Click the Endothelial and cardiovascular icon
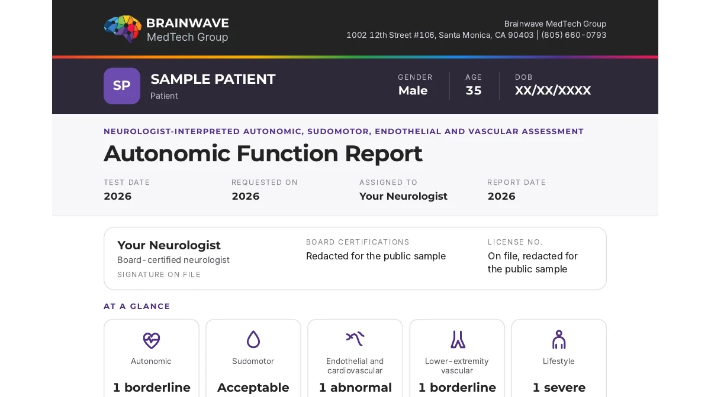This screenshot has width=711, height=397. coord(355,339)
